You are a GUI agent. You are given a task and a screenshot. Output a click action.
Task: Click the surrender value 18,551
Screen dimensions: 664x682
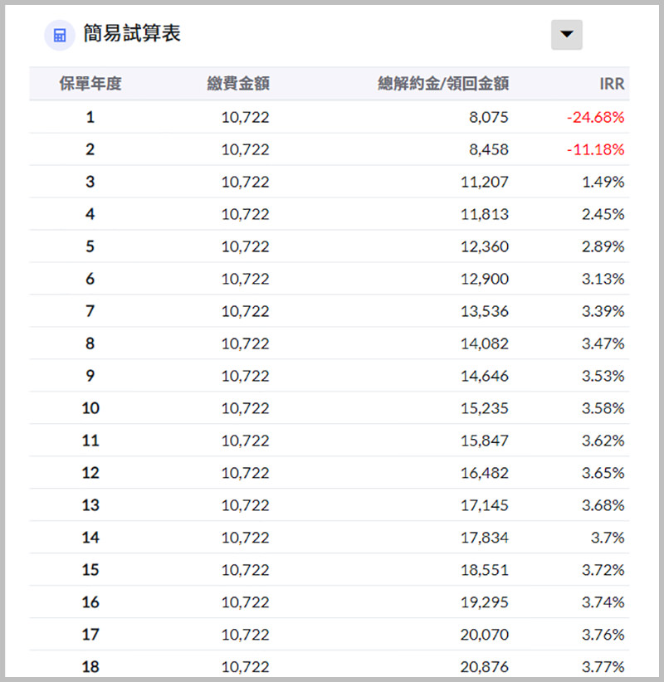[485, 570]
